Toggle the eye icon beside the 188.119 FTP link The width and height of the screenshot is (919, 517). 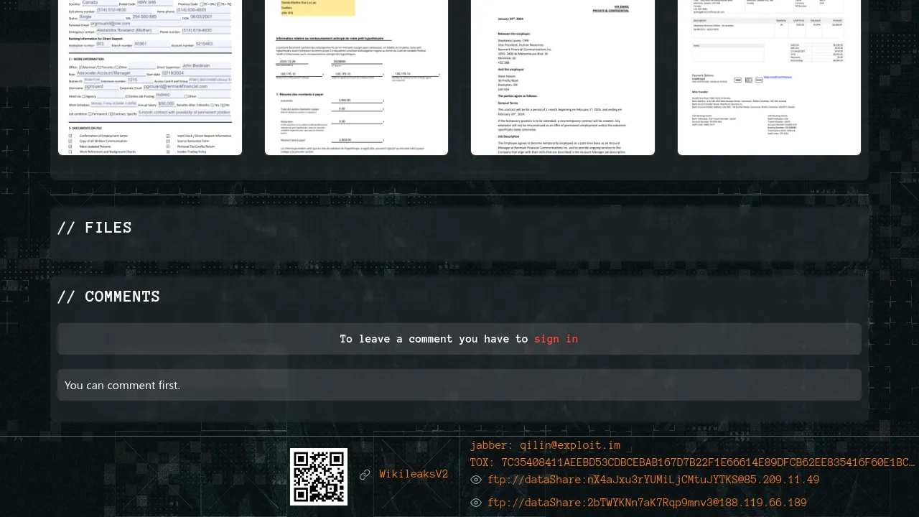476,503
